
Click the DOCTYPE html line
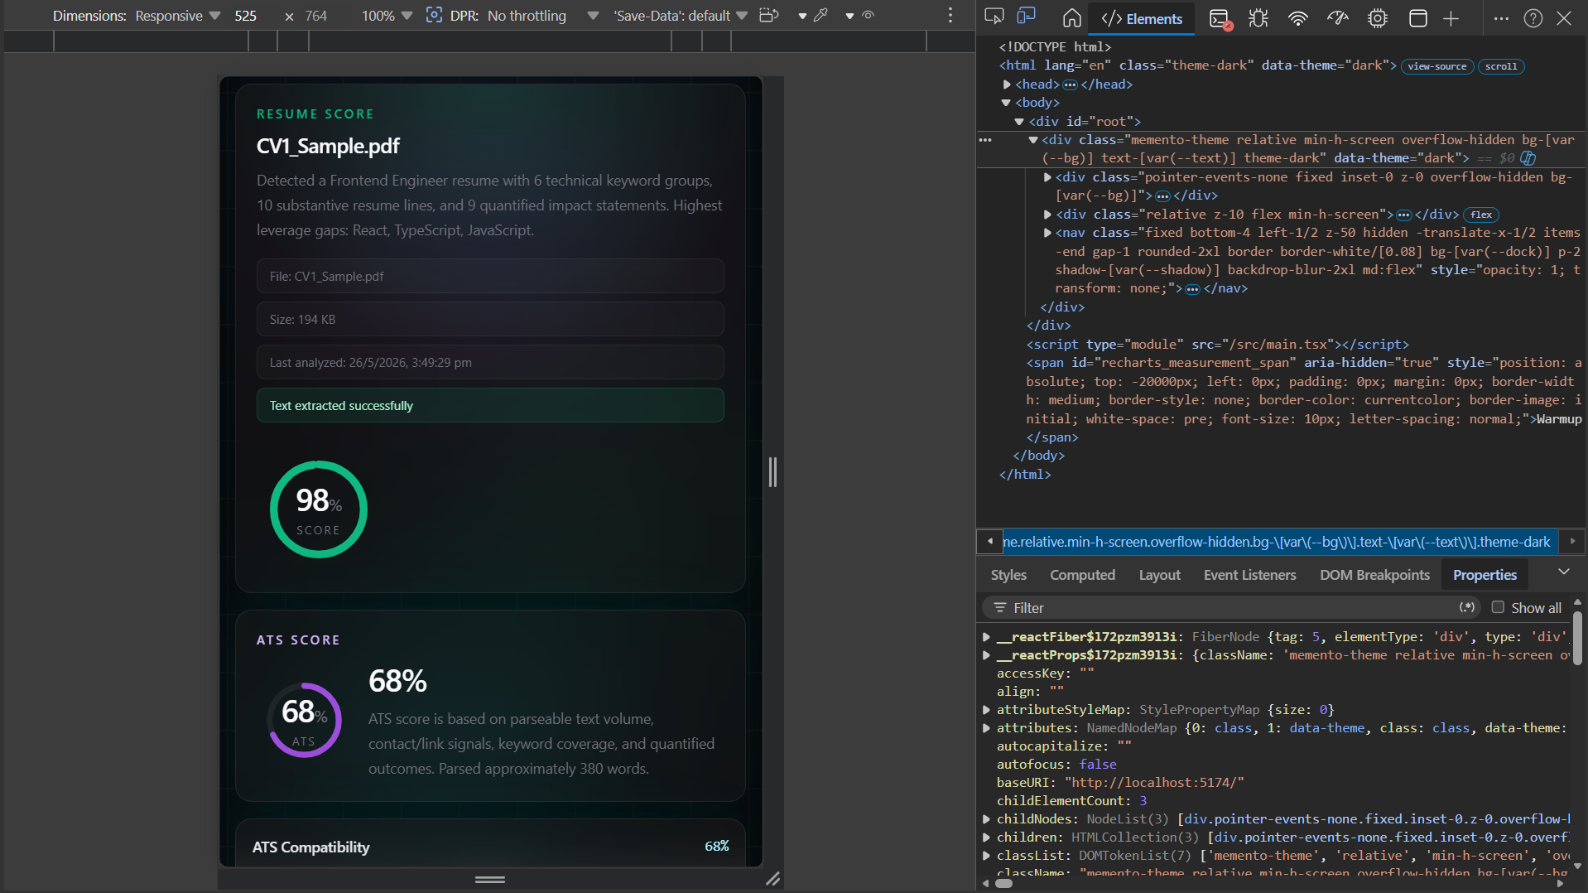coord(1055,47)
